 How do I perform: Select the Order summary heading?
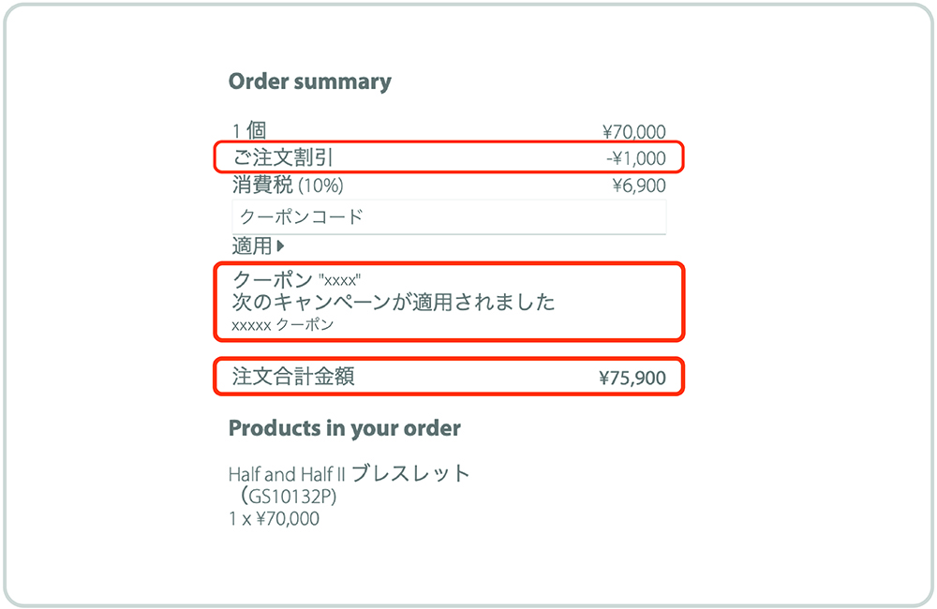point(309,82)
